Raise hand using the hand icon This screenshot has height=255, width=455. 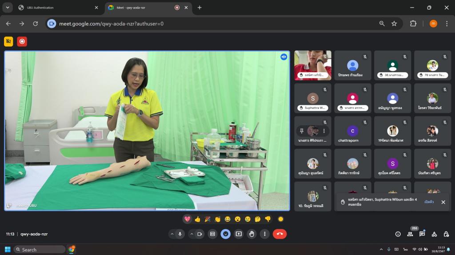[252, 234]
